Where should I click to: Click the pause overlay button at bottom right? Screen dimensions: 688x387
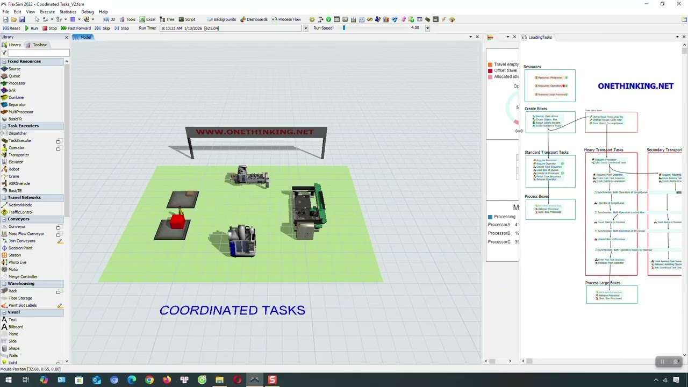coord(663,362)
